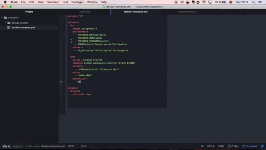This screenshot has height=150, width=266.
Task: Open the File menu
Action: 23,2
